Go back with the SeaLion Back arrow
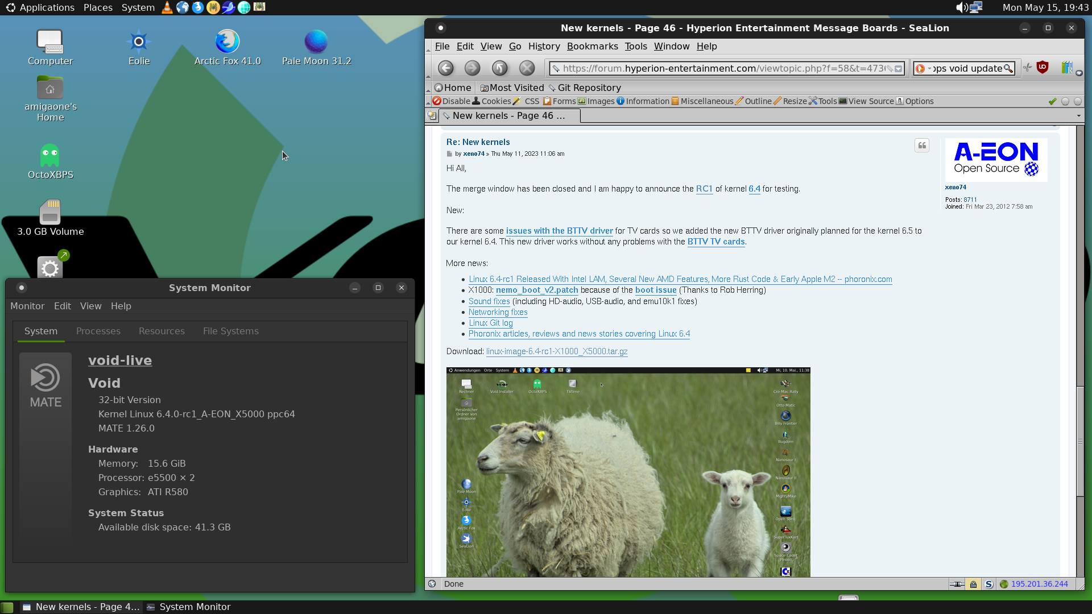The height and width of the screenshot is (614, 1092). [445, 68]
